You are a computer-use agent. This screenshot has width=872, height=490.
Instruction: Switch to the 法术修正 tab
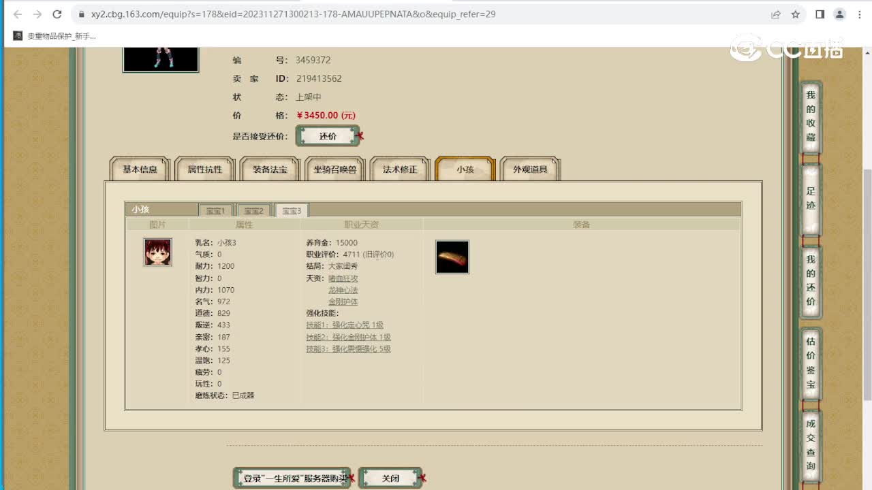[400, 169]
